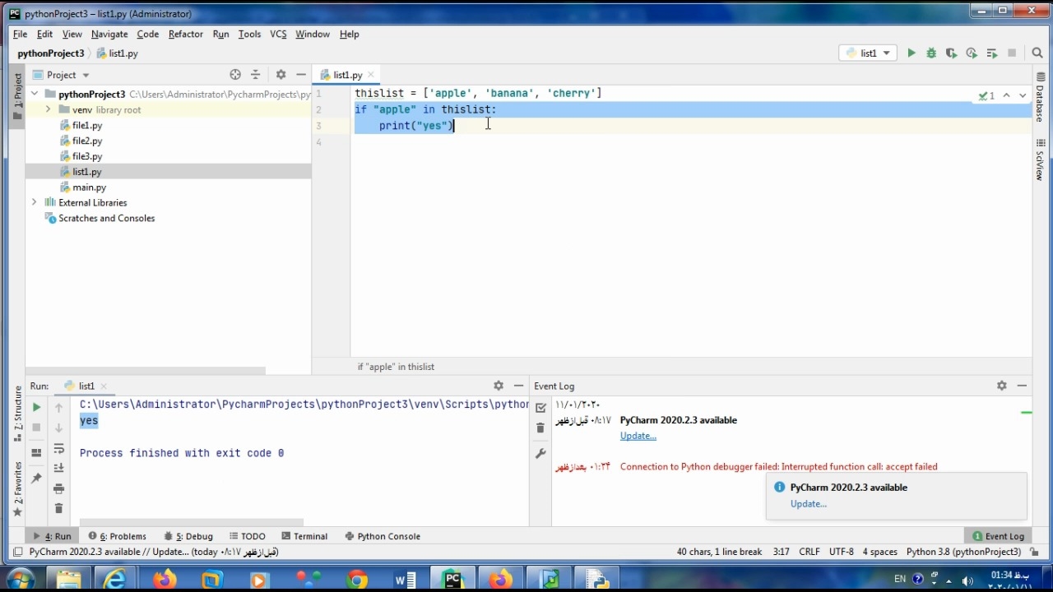The height and width of the screenshot is (592, 1053).
Task: Run list1 with coverage
Action: (x=951, y=53)
